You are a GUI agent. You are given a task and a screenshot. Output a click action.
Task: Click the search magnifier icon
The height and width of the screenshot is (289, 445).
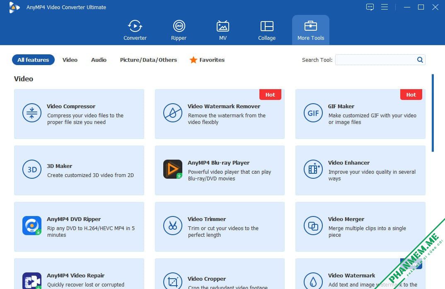click(x=420, y=60)
